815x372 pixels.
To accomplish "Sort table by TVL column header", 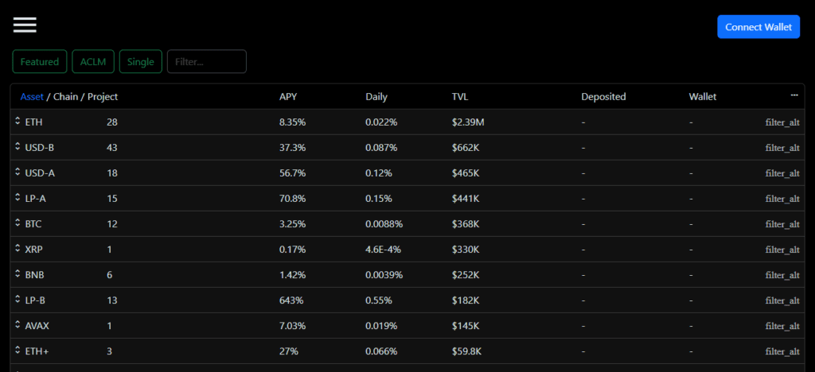I will pos(460,97).
